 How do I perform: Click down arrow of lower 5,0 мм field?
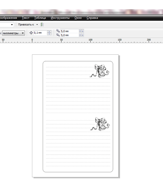pyautogui.click(x=80, y=35)
